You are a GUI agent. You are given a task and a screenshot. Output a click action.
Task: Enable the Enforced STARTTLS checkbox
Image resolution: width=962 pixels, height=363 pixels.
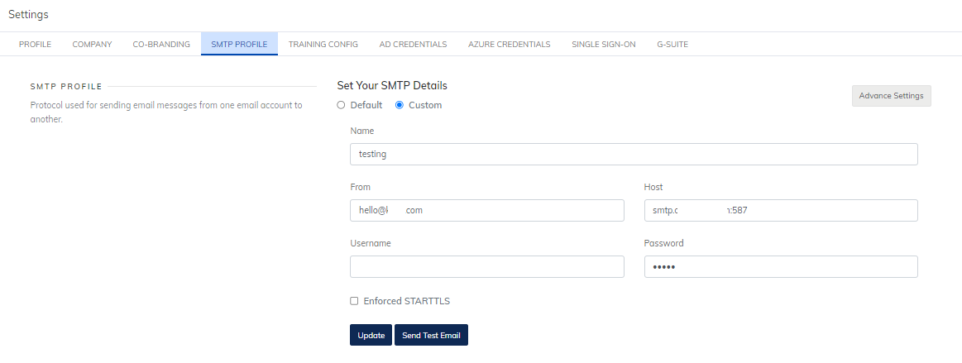click(354, 301)
